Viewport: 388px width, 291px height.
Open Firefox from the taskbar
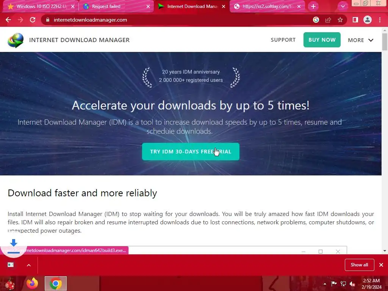(33, 283)
